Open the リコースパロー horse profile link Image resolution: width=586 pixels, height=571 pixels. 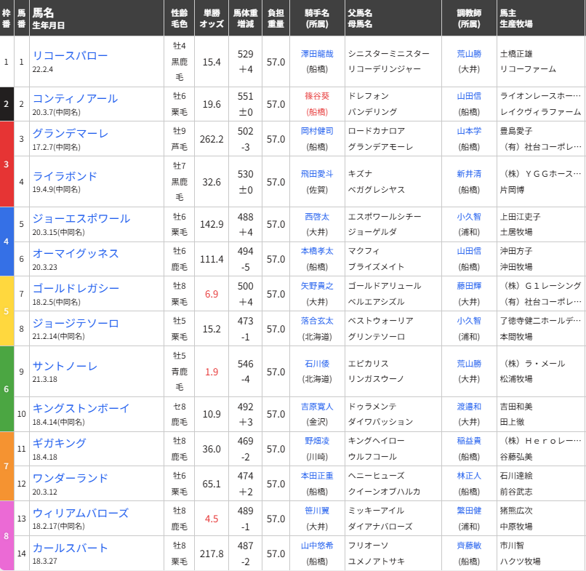click(x=69, y=54)
